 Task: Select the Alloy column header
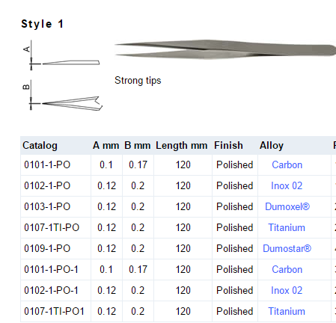(272, 146)
